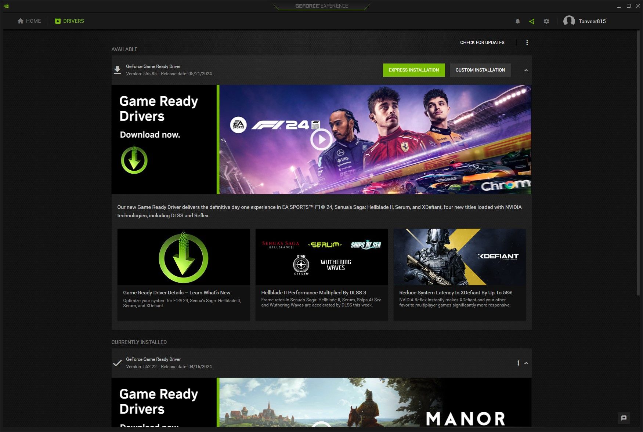Open the XDefiant latency card thumbnail
Viewport: 643px width, 432px height.
pyautogui.click(x=460, y=257)
